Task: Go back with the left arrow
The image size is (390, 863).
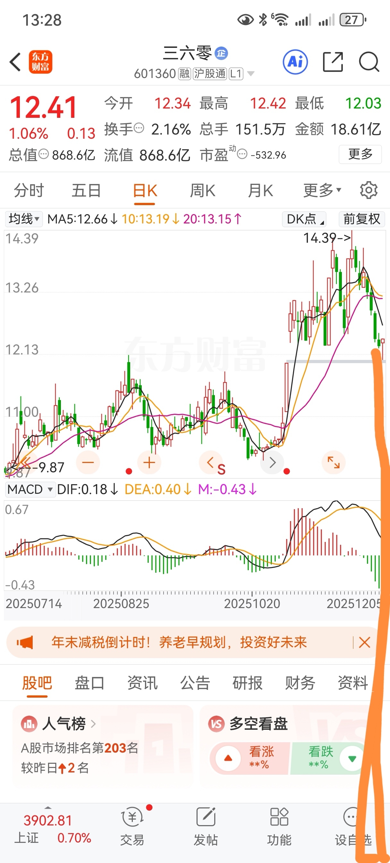Action: click(x=15, y=62)
